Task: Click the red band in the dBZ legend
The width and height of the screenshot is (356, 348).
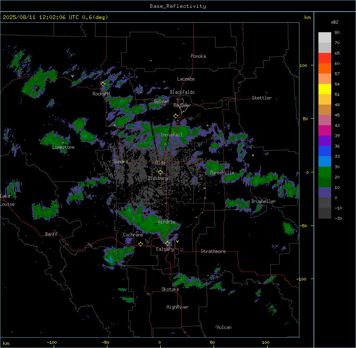Action: pyautogui.click(x=325, y=58)
